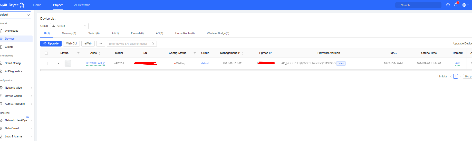Switch to the AP(1) tab
Viewport: 472px width, 141px height.
[115, 33]
